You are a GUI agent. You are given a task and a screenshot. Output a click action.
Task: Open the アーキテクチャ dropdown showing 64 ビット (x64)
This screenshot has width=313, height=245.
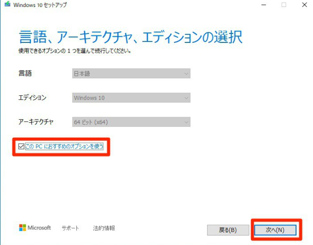[x=131, y=122]
